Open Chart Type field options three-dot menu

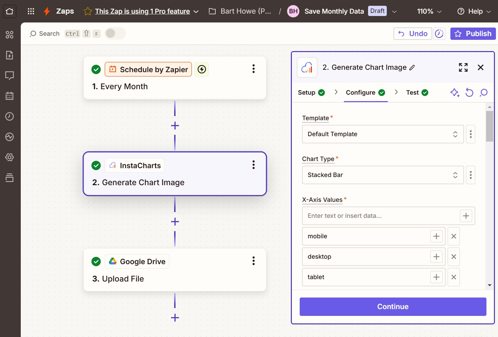471,175
